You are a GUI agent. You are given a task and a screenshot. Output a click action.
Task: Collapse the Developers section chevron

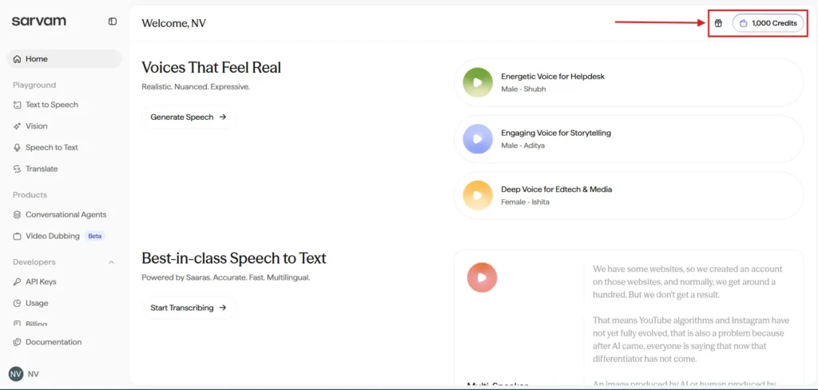click(111, 262)
